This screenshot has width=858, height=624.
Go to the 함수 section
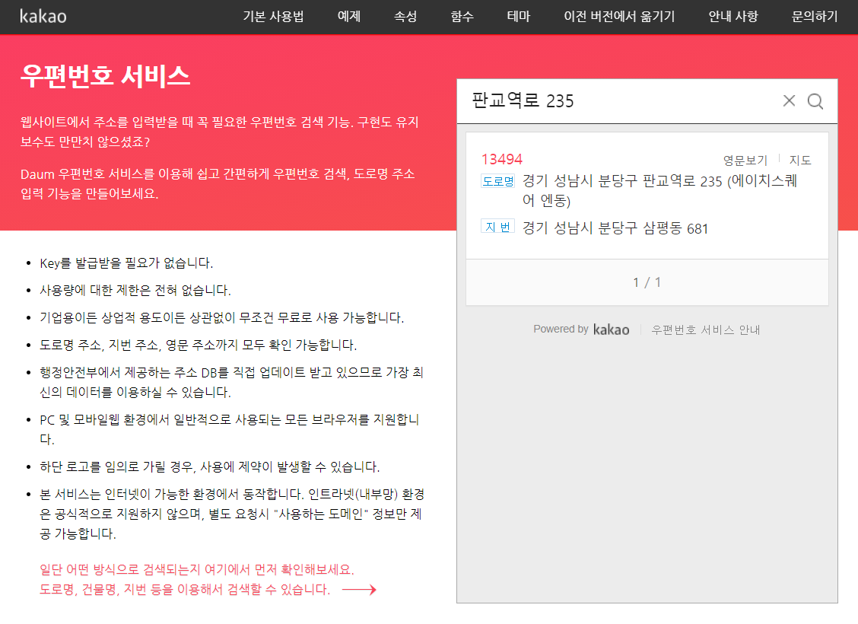pos(462,17)
